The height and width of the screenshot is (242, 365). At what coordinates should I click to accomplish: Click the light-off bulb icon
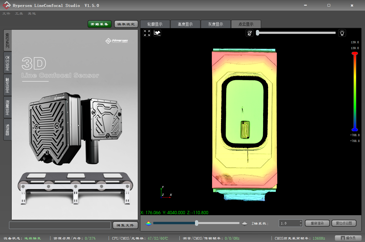pos(250,33)
